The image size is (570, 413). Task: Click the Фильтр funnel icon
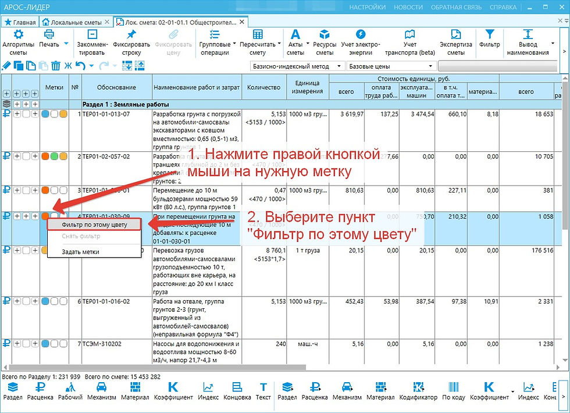click(489, 34)
